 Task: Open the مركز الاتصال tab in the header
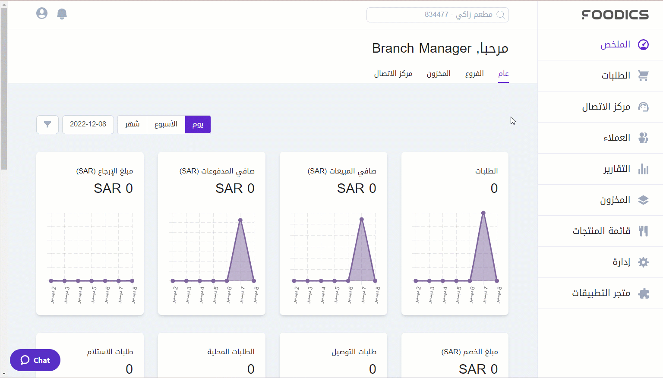[x=393, y=74]
